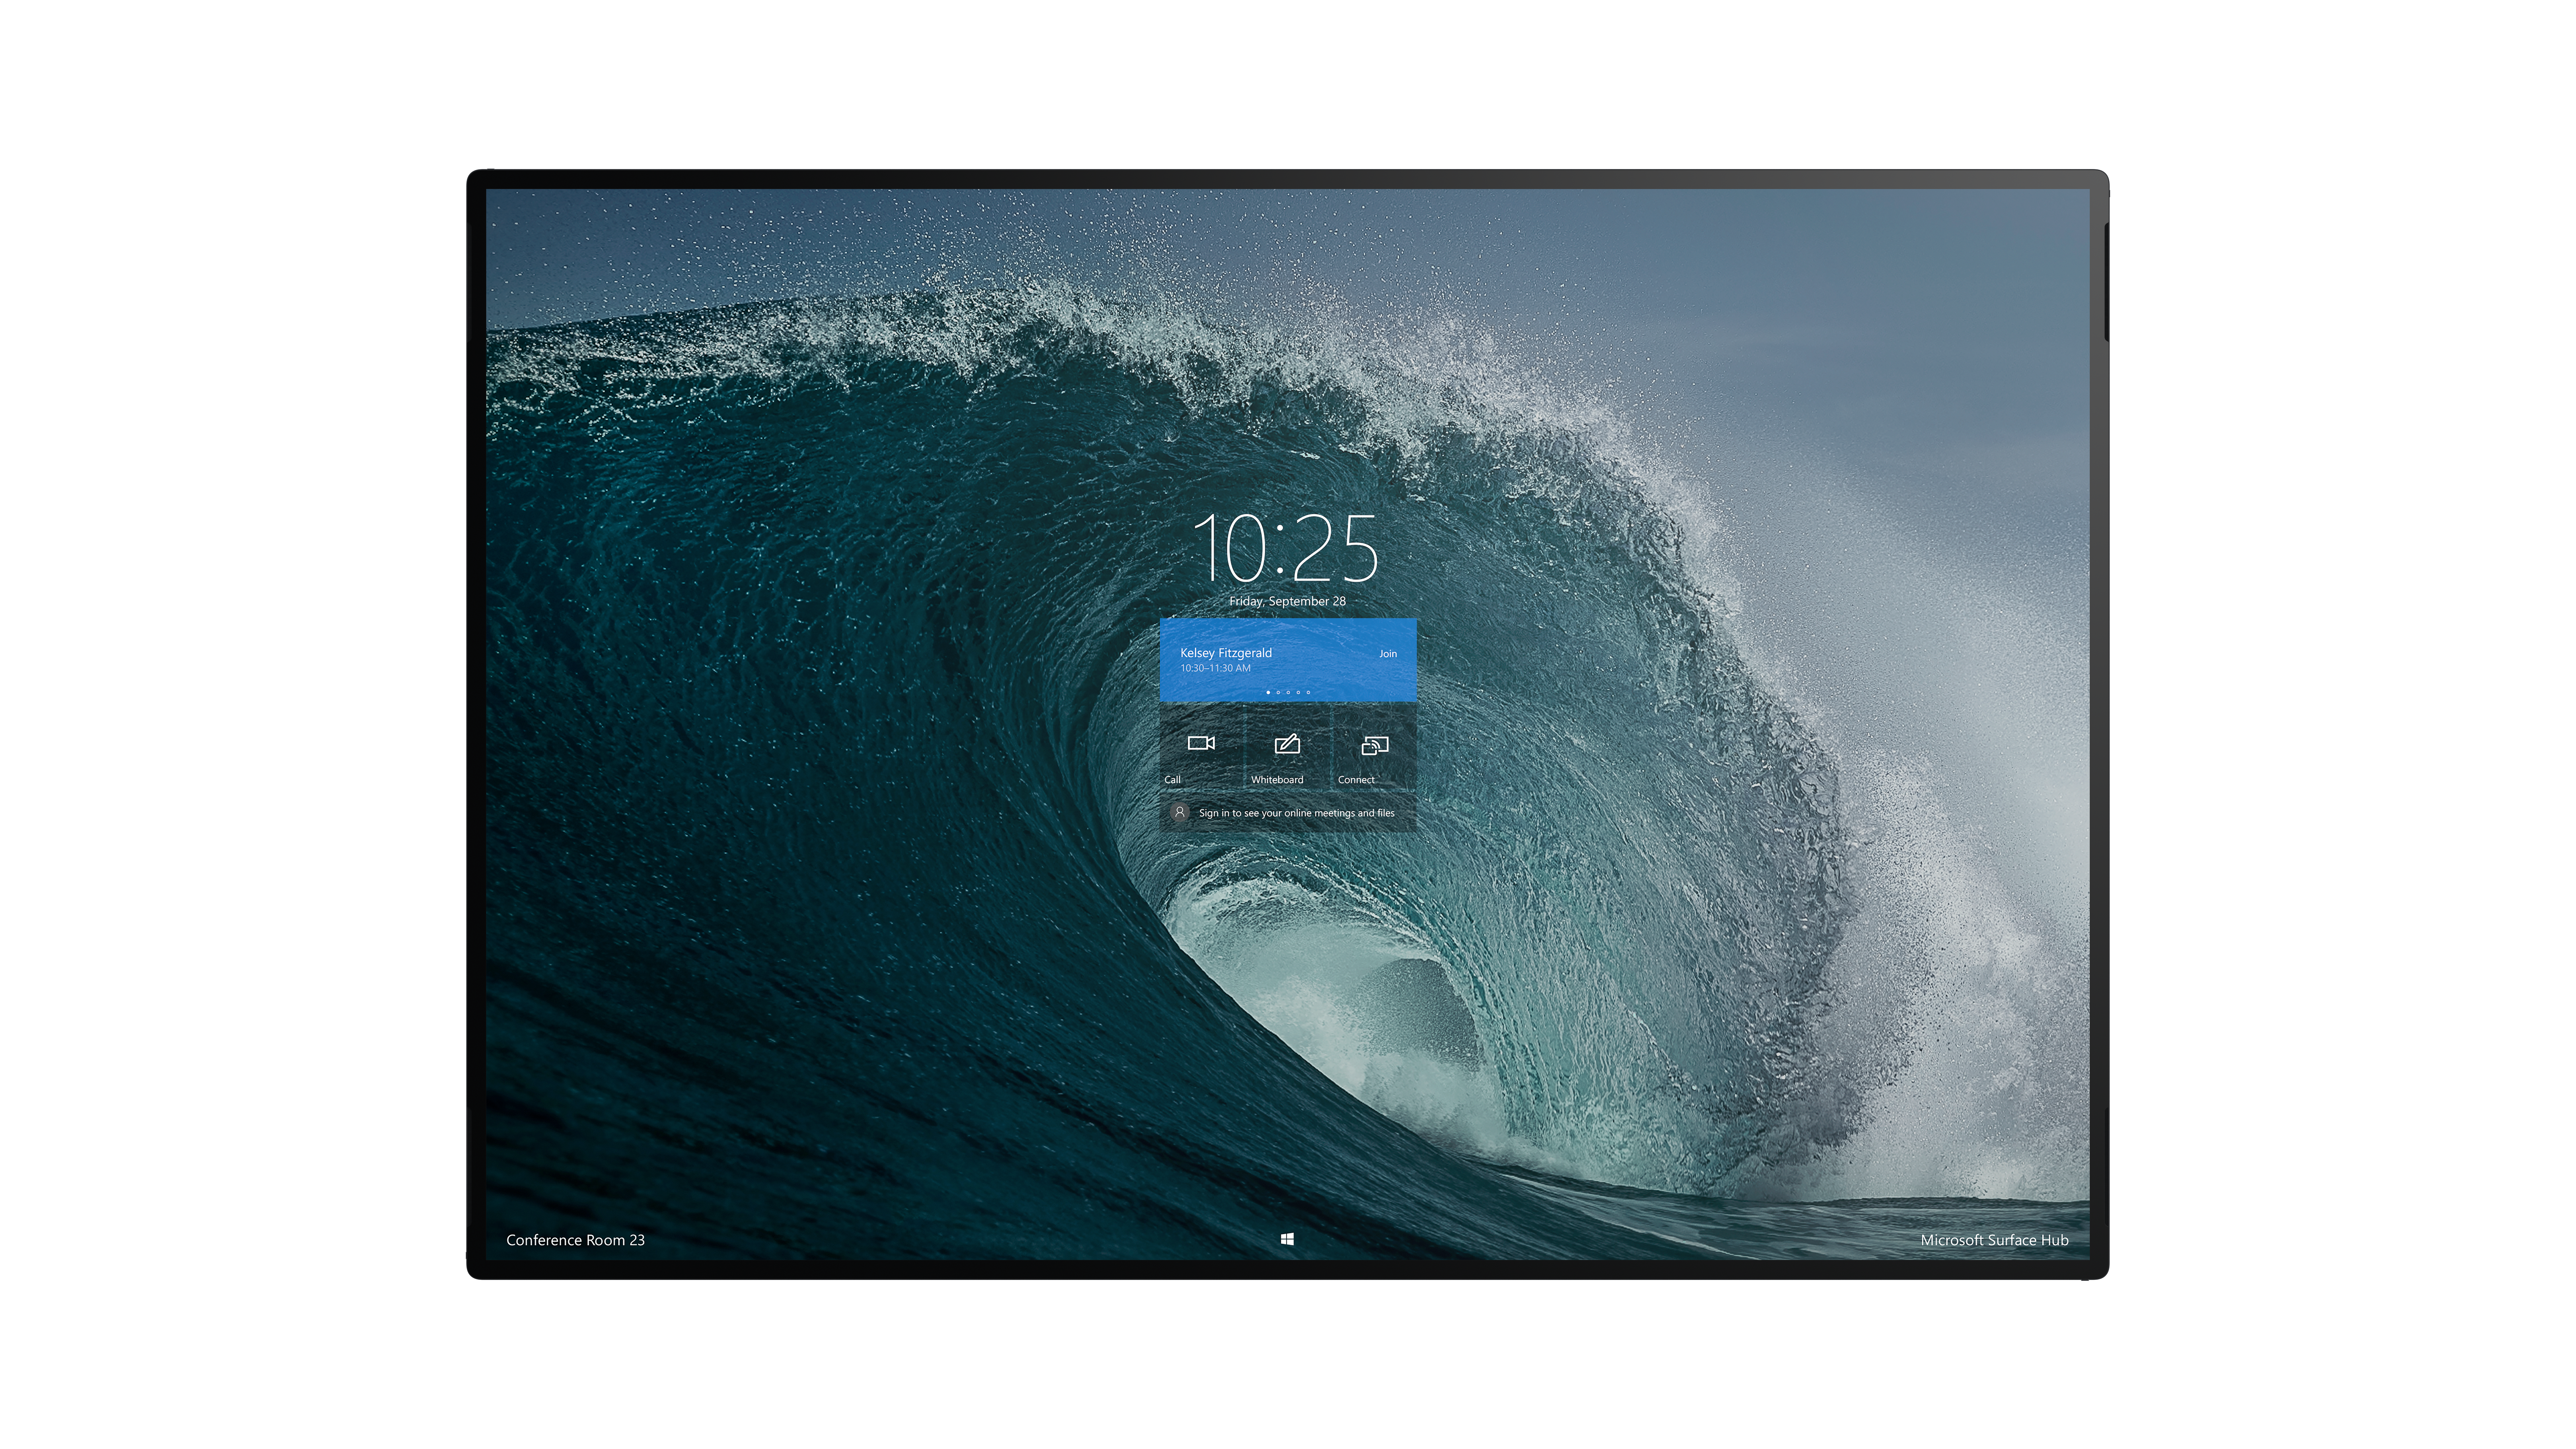Viewport: 2576px width, 1449px height.
Task: Join Kelsey Fitzgerald's meeting
Action: [x=1388, y=654]
